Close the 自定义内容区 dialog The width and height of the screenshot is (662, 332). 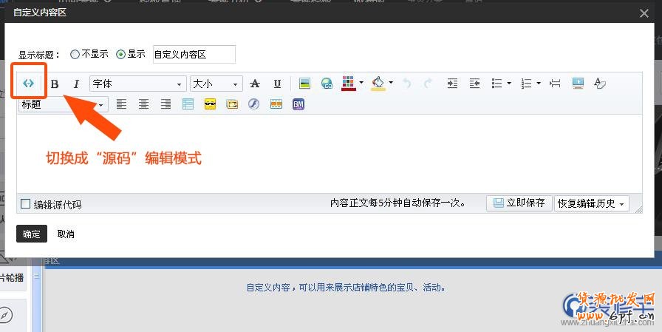coord(644,13)
